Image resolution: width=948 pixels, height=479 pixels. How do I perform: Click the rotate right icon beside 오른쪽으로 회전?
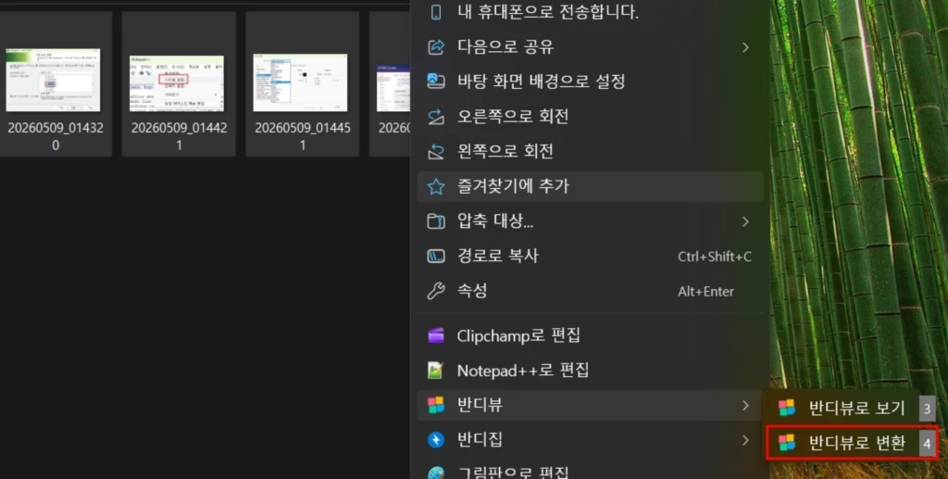pyautogui.click(x=436, y=117)
